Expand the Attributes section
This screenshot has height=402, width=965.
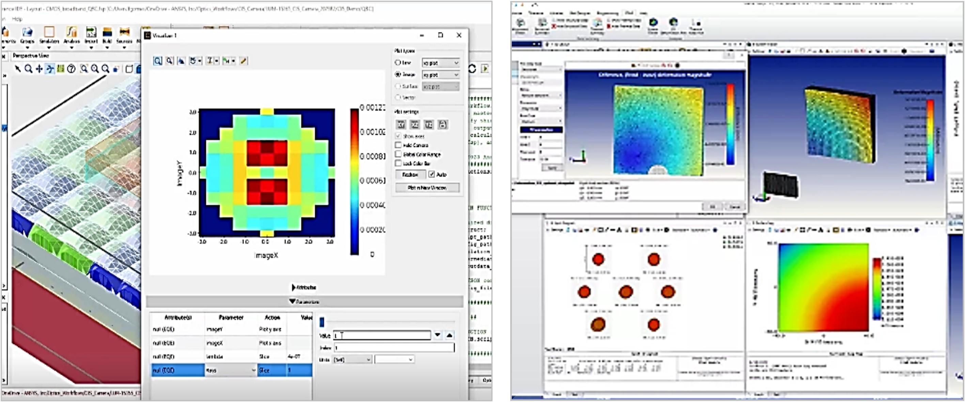pos(304,288)
